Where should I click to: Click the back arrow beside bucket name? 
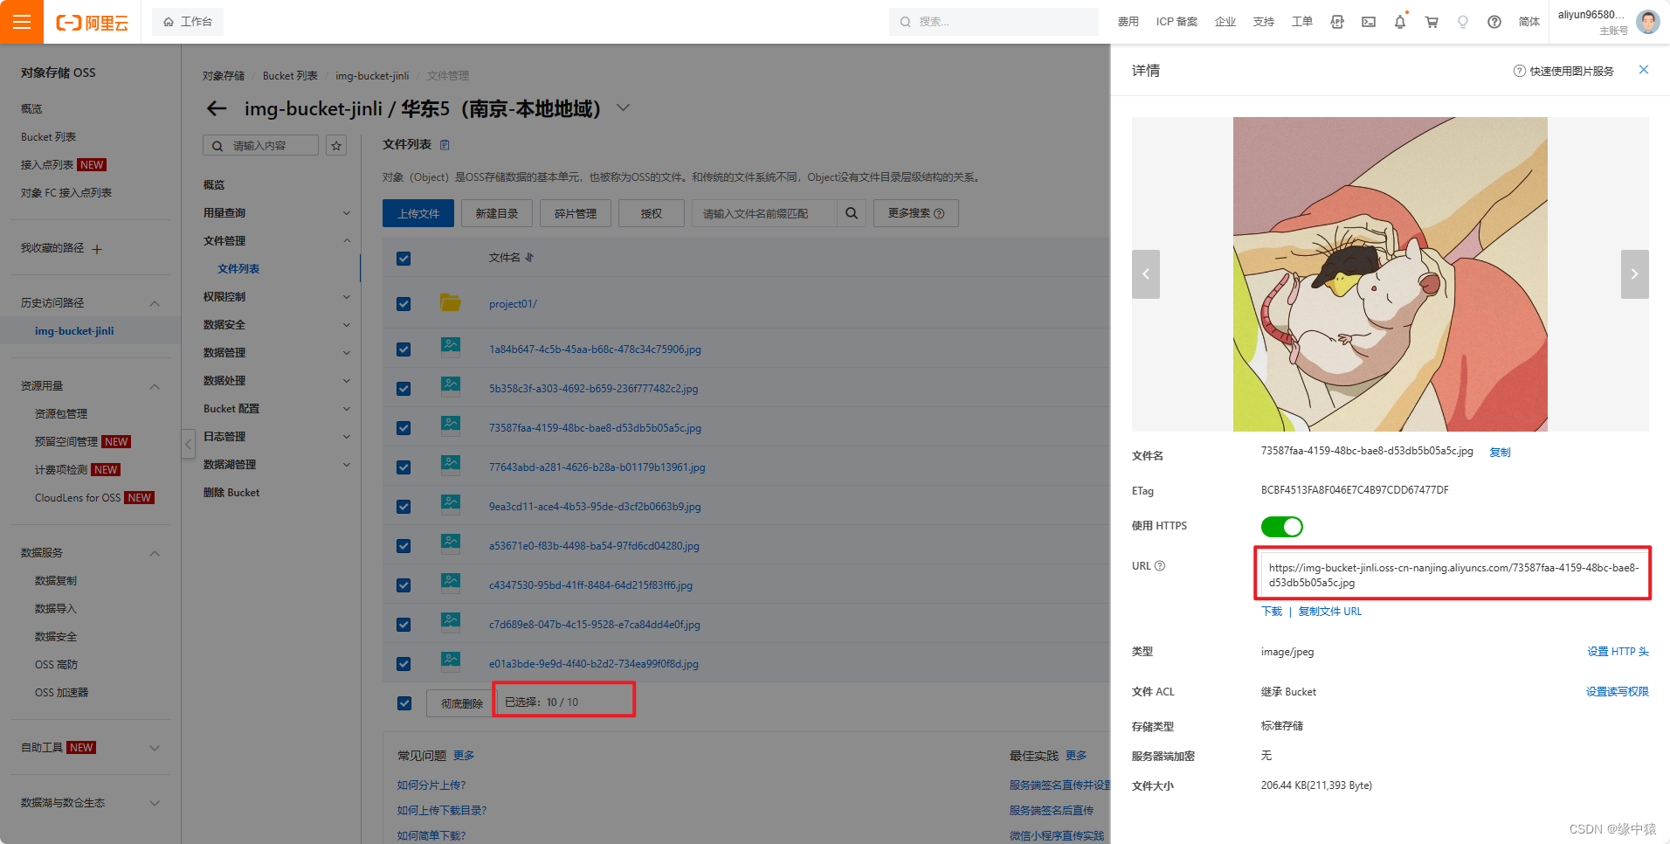click(217, 108)
